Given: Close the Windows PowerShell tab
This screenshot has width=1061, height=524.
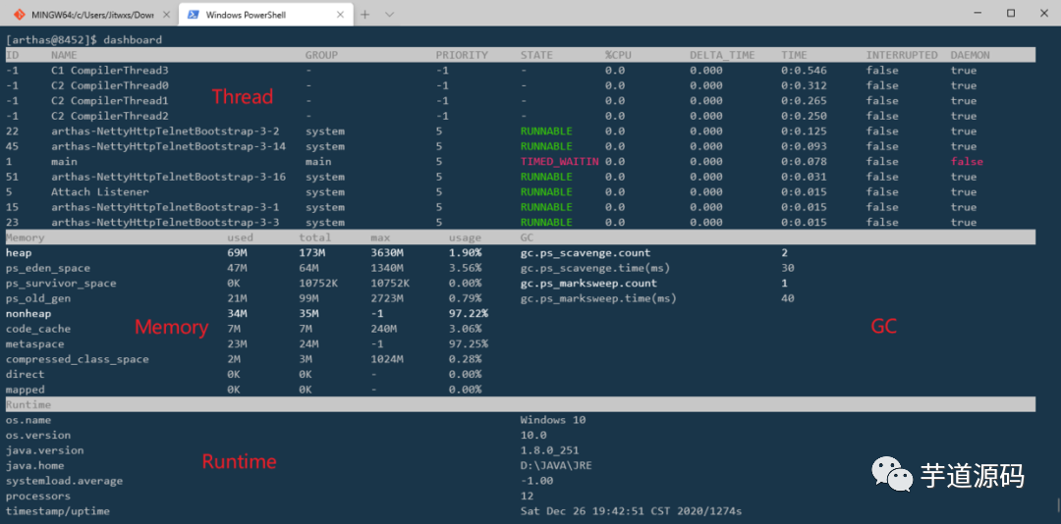Looking at the screenshot, I should [341, 14].
